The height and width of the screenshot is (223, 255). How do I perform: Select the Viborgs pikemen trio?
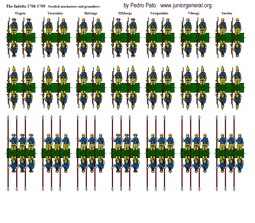coord(195,142)
